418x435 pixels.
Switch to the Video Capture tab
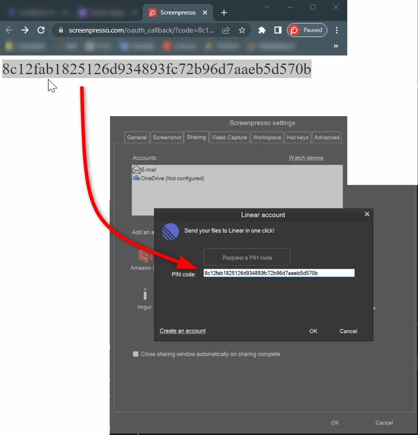[229, 137]
